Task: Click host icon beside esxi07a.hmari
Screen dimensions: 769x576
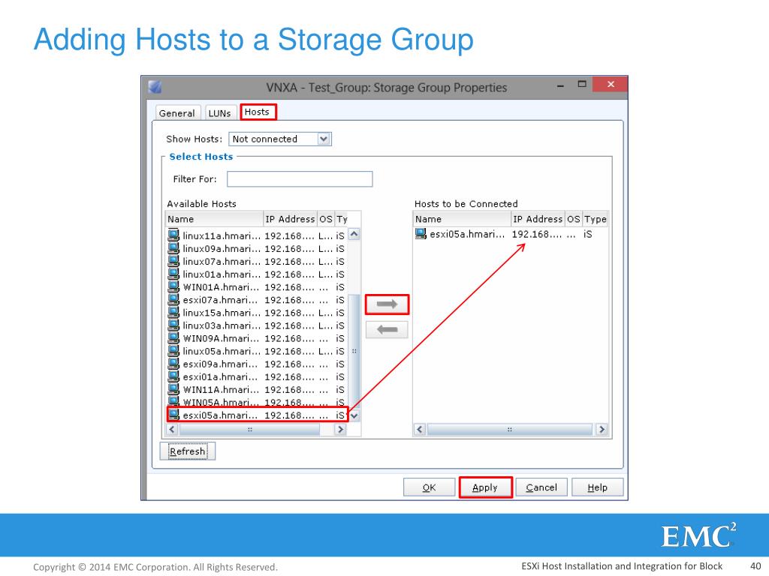Action: point(173,298)
